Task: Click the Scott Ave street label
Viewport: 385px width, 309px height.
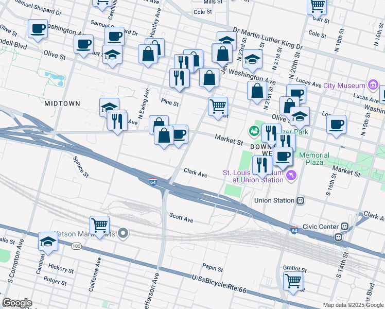Action: pyautogui.click(x=181, y=218)
